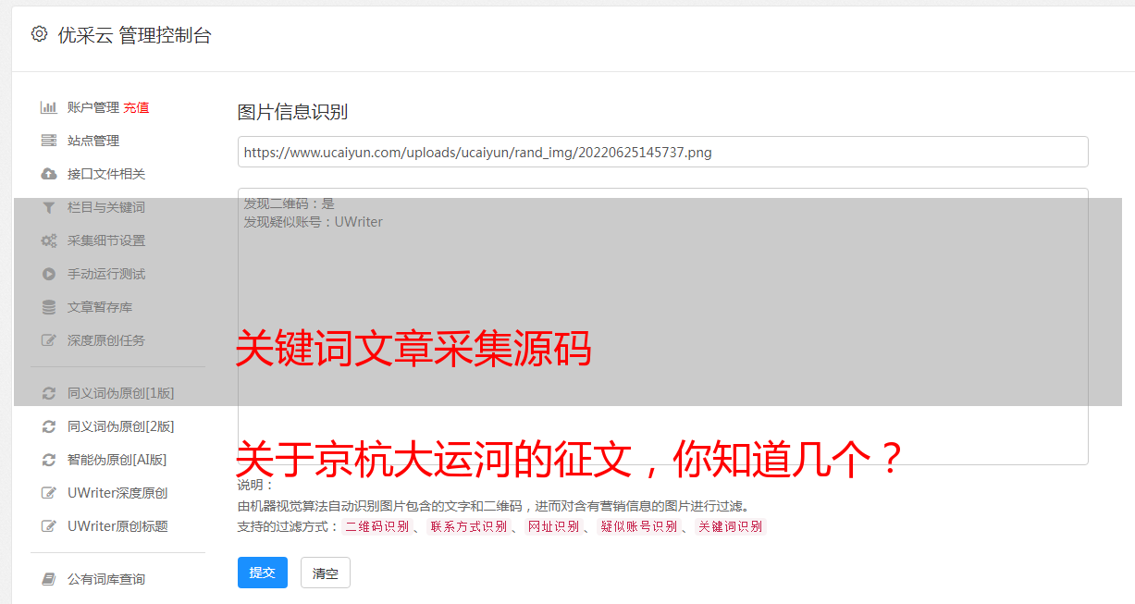
Task: Select 深度原创任务 in the sidebar
Action: point(106,340)
